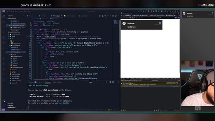Reload the browser page

130,18
